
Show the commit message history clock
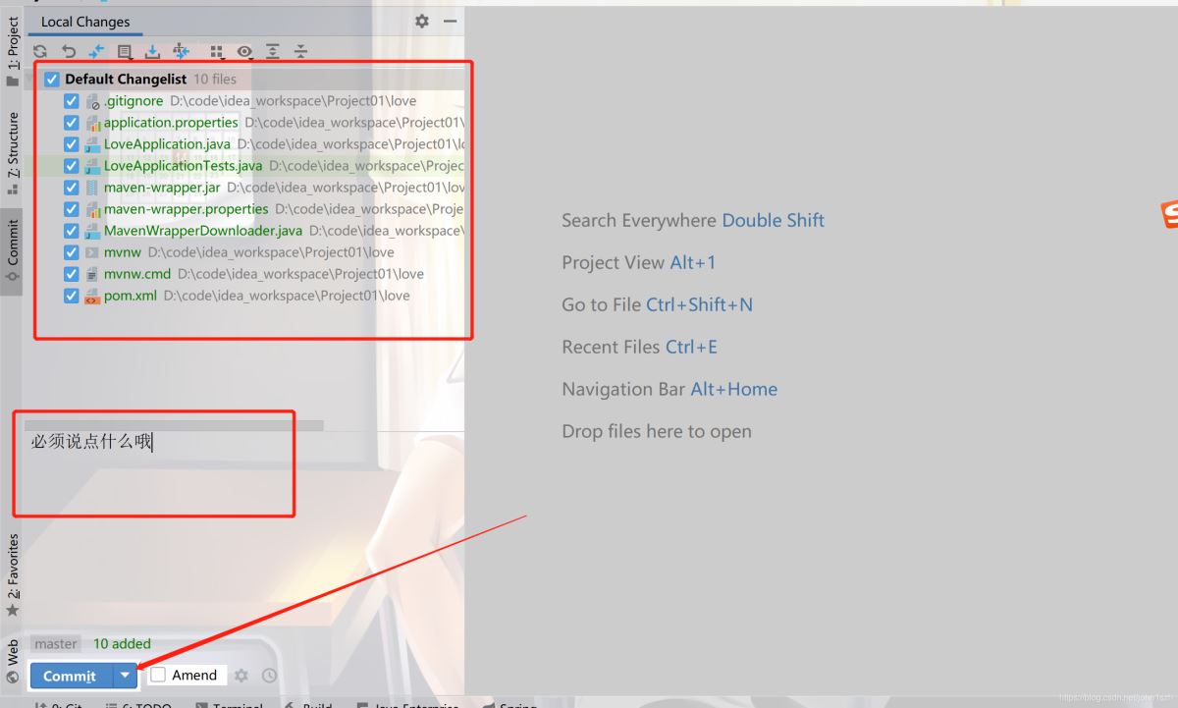269,676
